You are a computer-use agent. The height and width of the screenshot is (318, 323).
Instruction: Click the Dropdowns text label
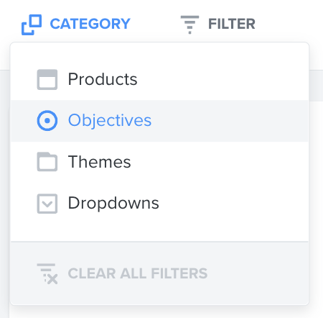(x=113, y=203)
